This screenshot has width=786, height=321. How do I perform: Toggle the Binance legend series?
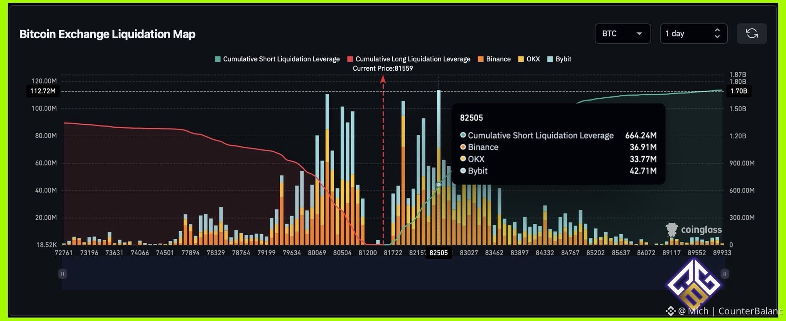[x=494, y=59]
